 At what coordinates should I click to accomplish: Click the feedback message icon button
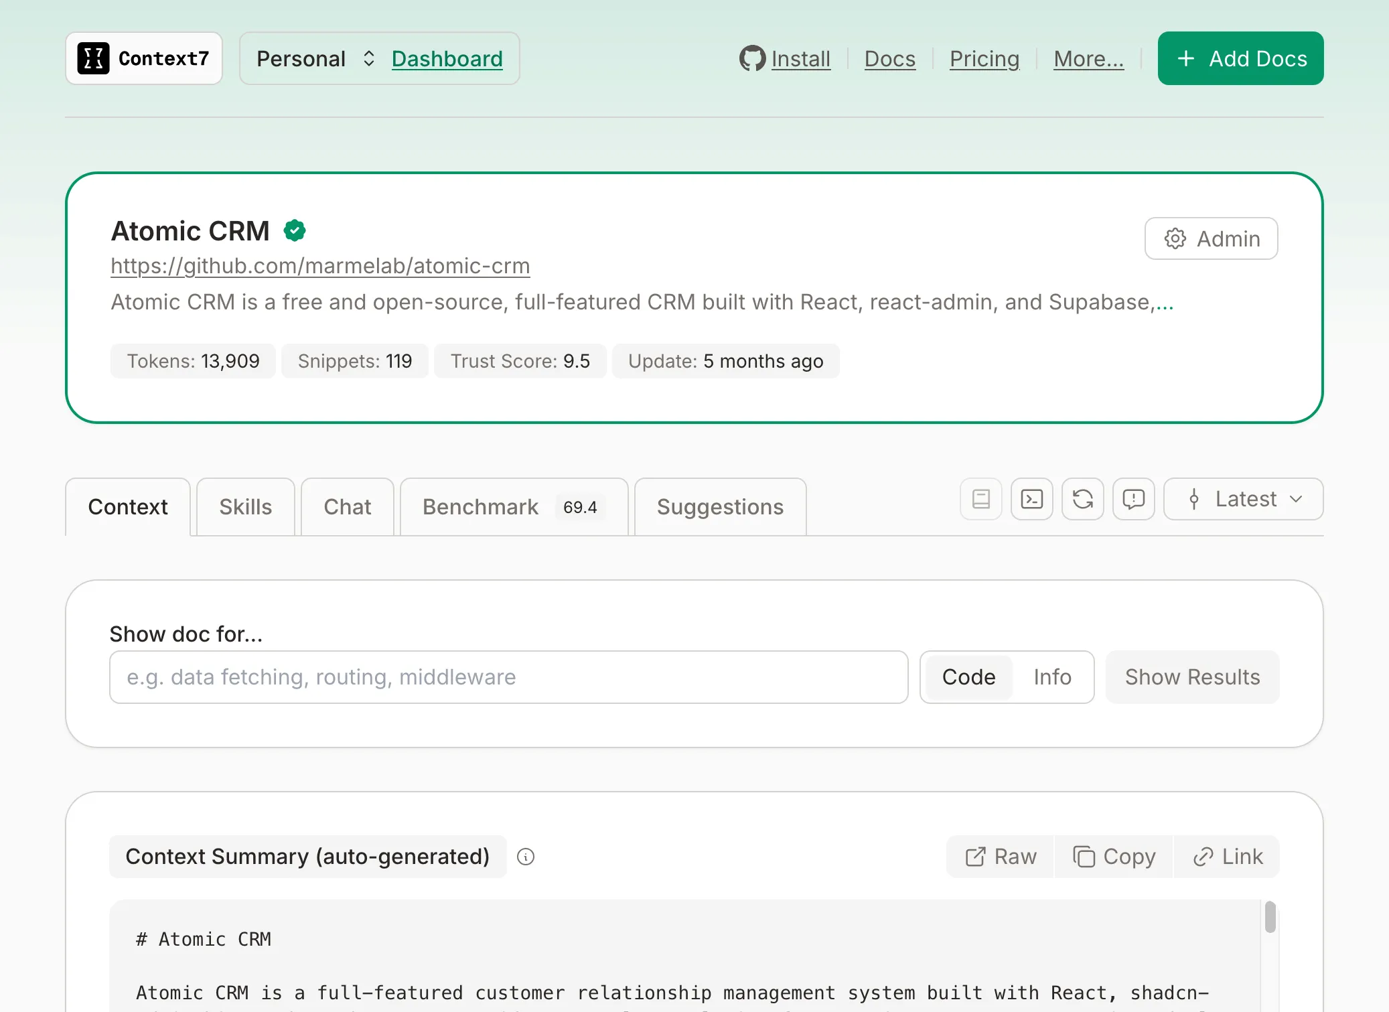pyautogui.click(x=1133, y=499)
